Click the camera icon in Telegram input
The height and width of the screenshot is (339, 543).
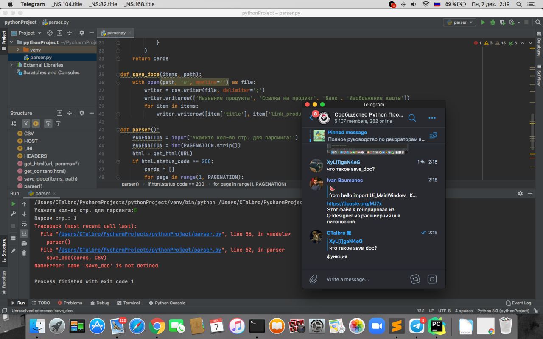click(x=432, y=279)
